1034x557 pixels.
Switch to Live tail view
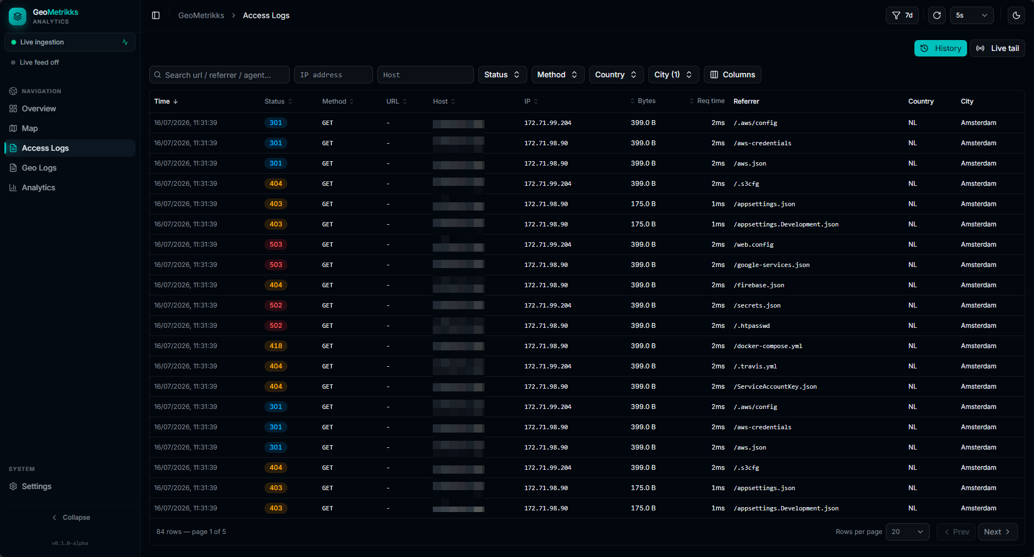click(998, 48)
